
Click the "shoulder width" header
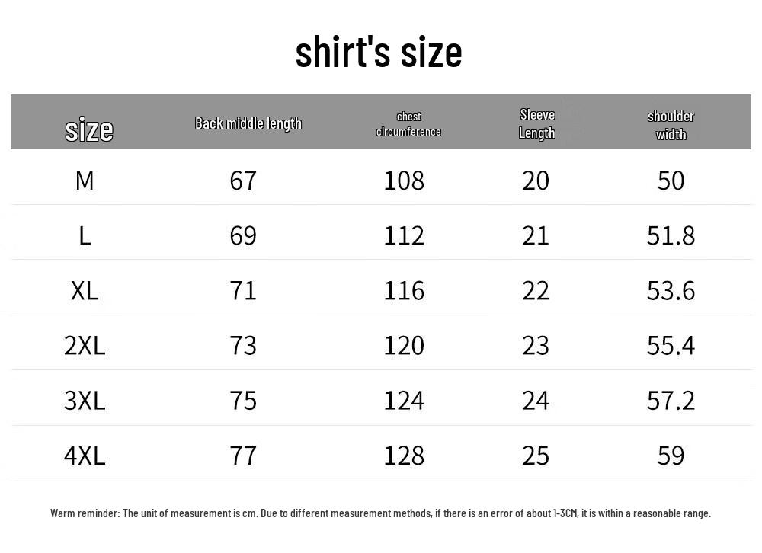point(671,125)
